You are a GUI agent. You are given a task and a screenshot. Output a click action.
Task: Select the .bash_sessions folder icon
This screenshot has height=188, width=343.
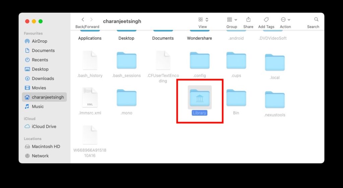coord(126,60)
